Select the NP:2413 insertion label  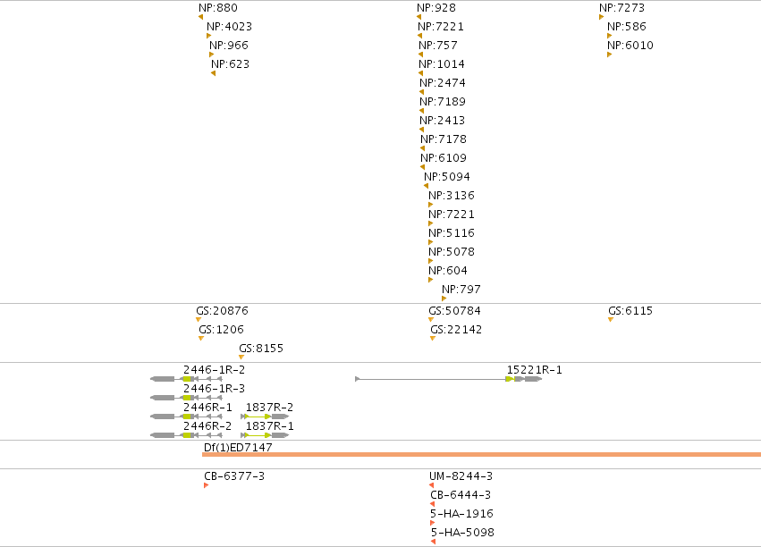pos(442,121)
